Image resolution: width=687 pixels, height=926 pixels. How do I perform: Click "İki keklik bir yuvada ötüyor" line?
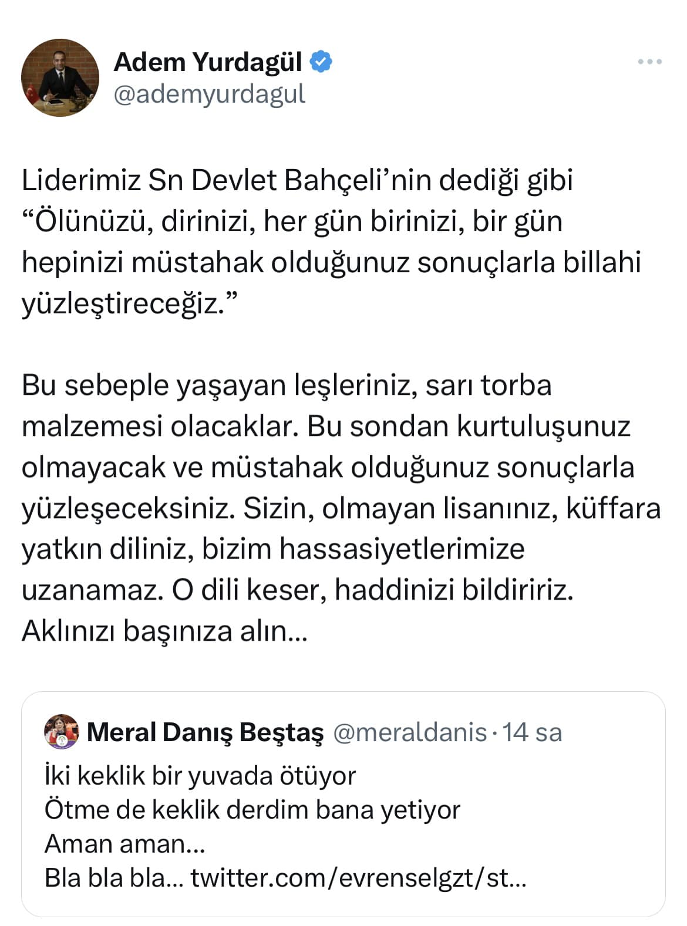click(200, 776)
